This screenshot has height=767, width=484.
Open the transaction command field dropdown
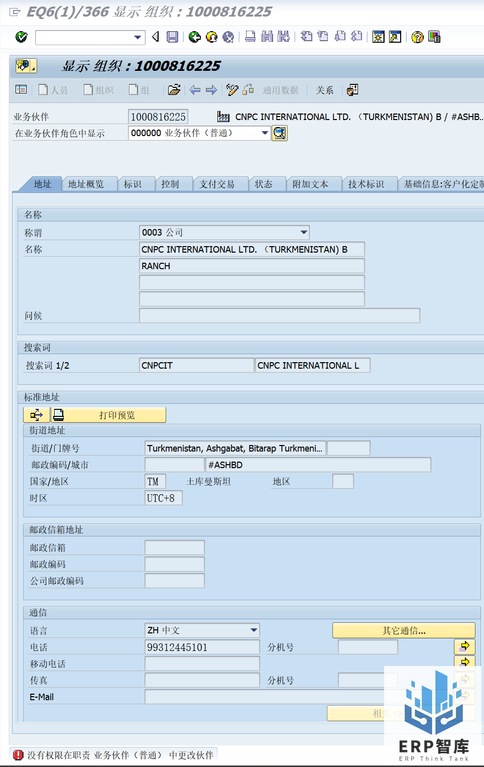tap(138, 37)
